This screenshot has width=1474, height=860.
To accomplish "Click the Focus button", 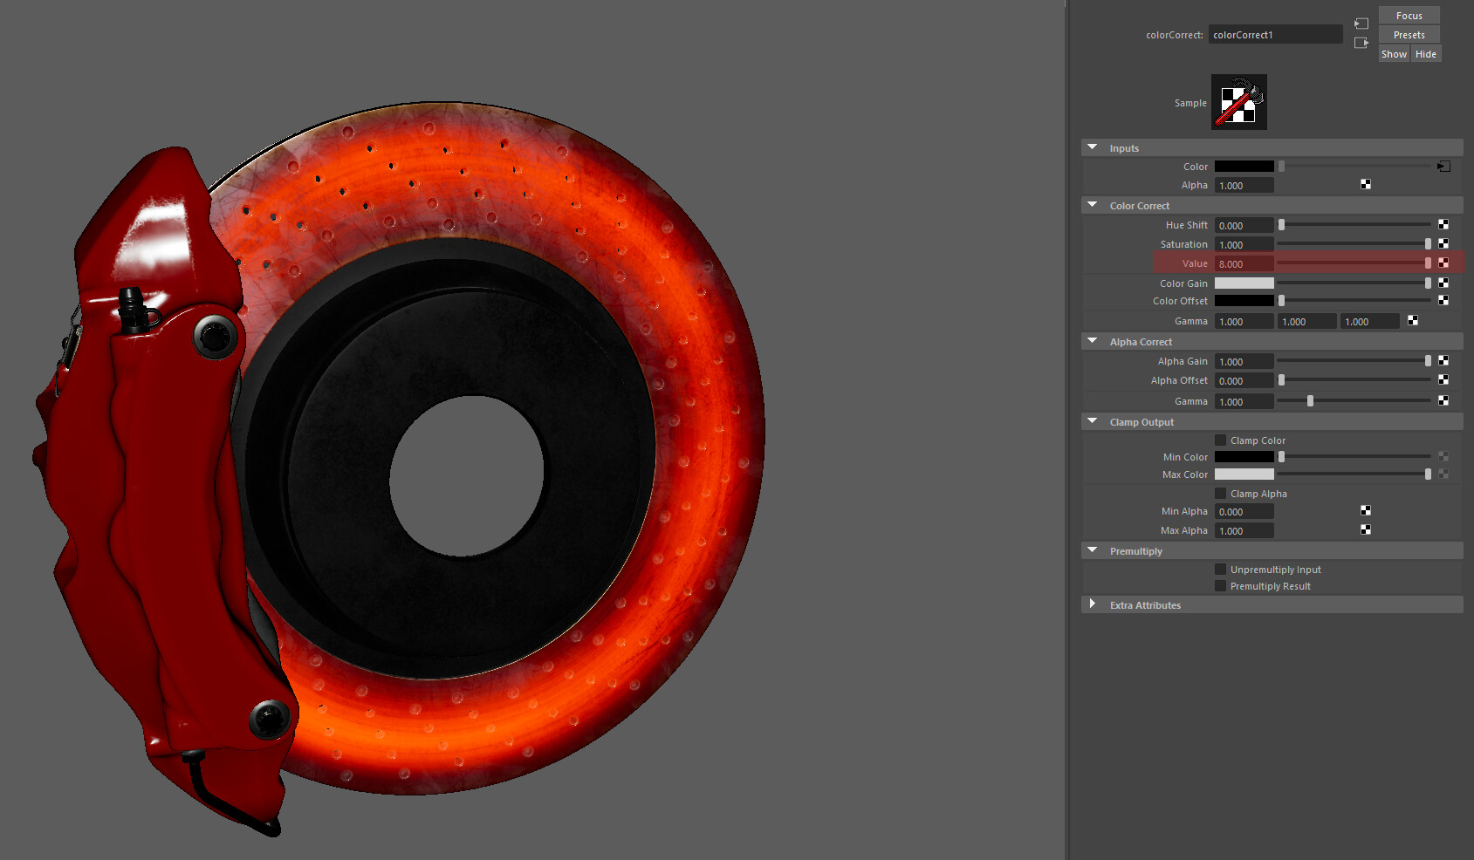I will pyautogui.click(x=1408, y=15).
